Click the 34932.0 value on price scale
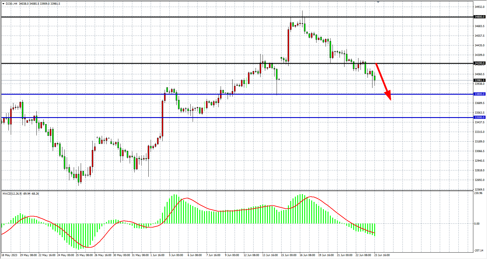487x259 pixels. click(479, 7)
